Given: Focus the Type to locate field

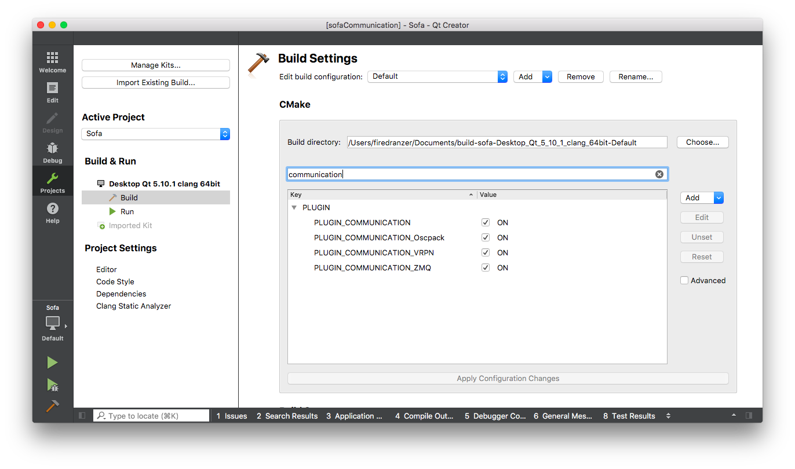Looking at the screenshot, I should [x=151, y=416].
